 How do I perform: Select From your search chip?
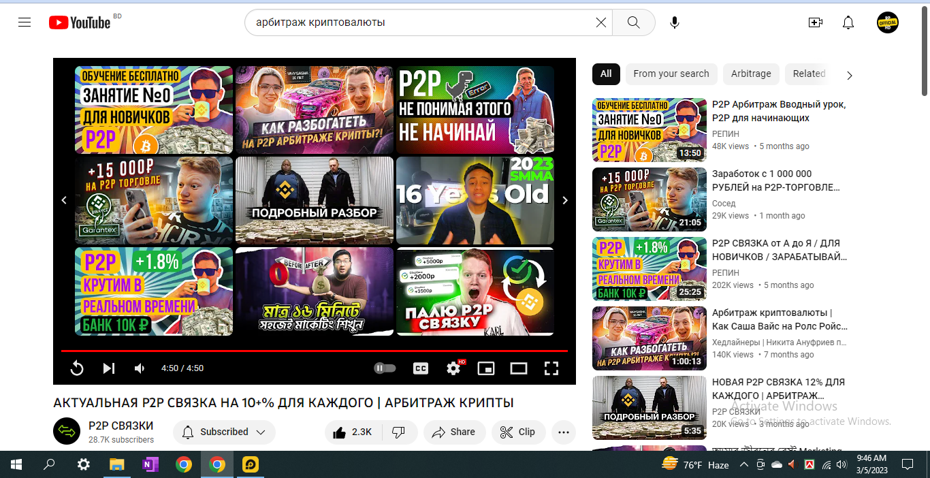(x=671, y=74)
